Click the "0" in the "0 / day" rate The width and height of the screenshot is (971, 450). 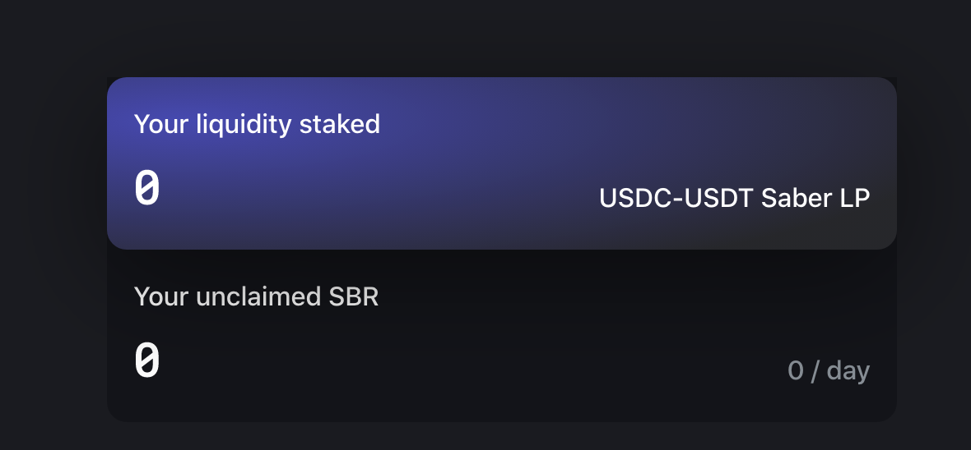coord(795,370)
